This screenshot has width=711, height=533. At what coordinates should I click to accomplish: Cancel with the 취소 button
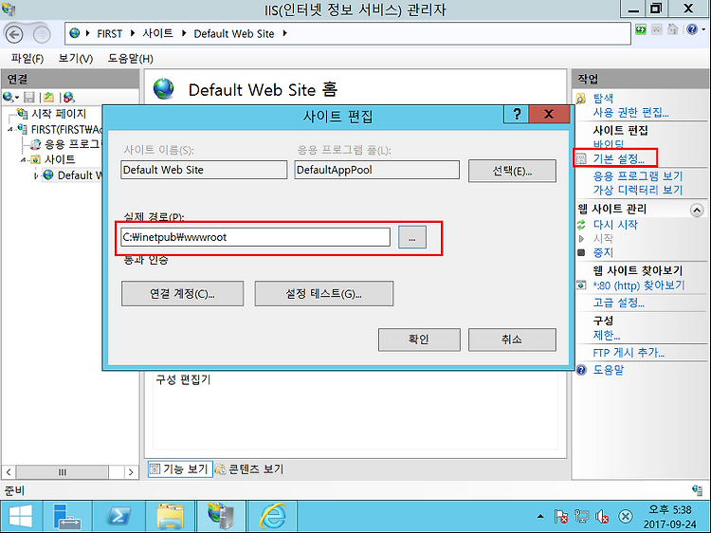tap(512, 340)
